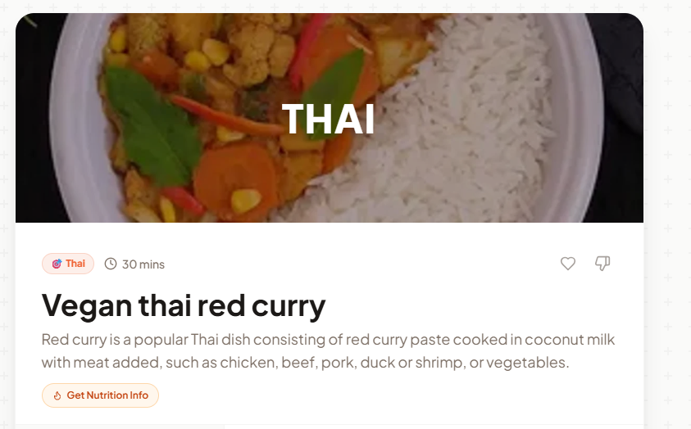691x429 pixels.
Task: Click the clock icon beside 30 mins
Action: pyautogui.click(x=111, y=264)
